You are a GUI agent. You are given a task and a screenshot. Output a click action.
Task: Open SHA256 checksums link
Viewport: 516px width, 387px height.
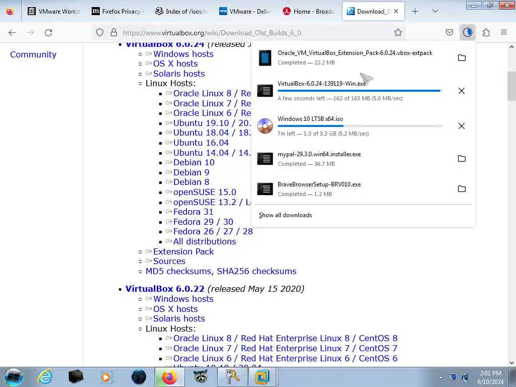pyautogui.click(x=256, y=272)
